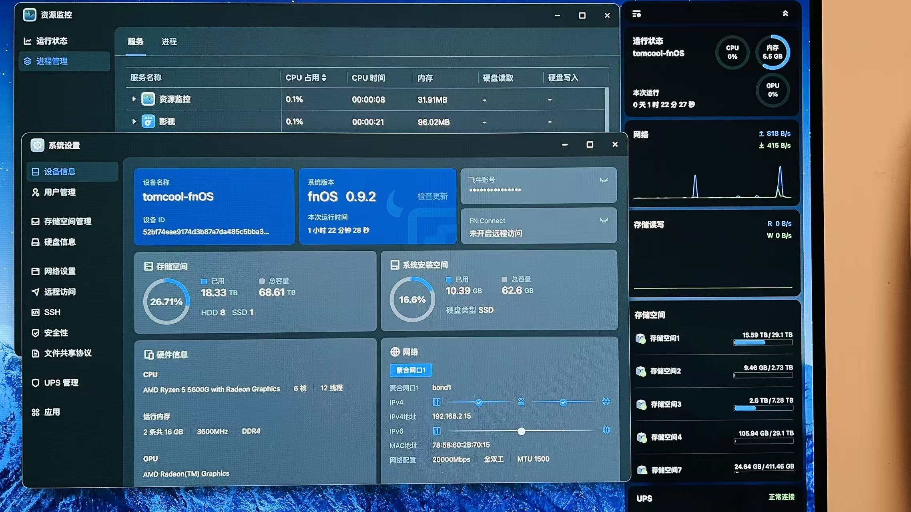This screenshot has width=911, height=512.
Task: Click the CPU 0% gauge in widget
Action: coord(732,52)
